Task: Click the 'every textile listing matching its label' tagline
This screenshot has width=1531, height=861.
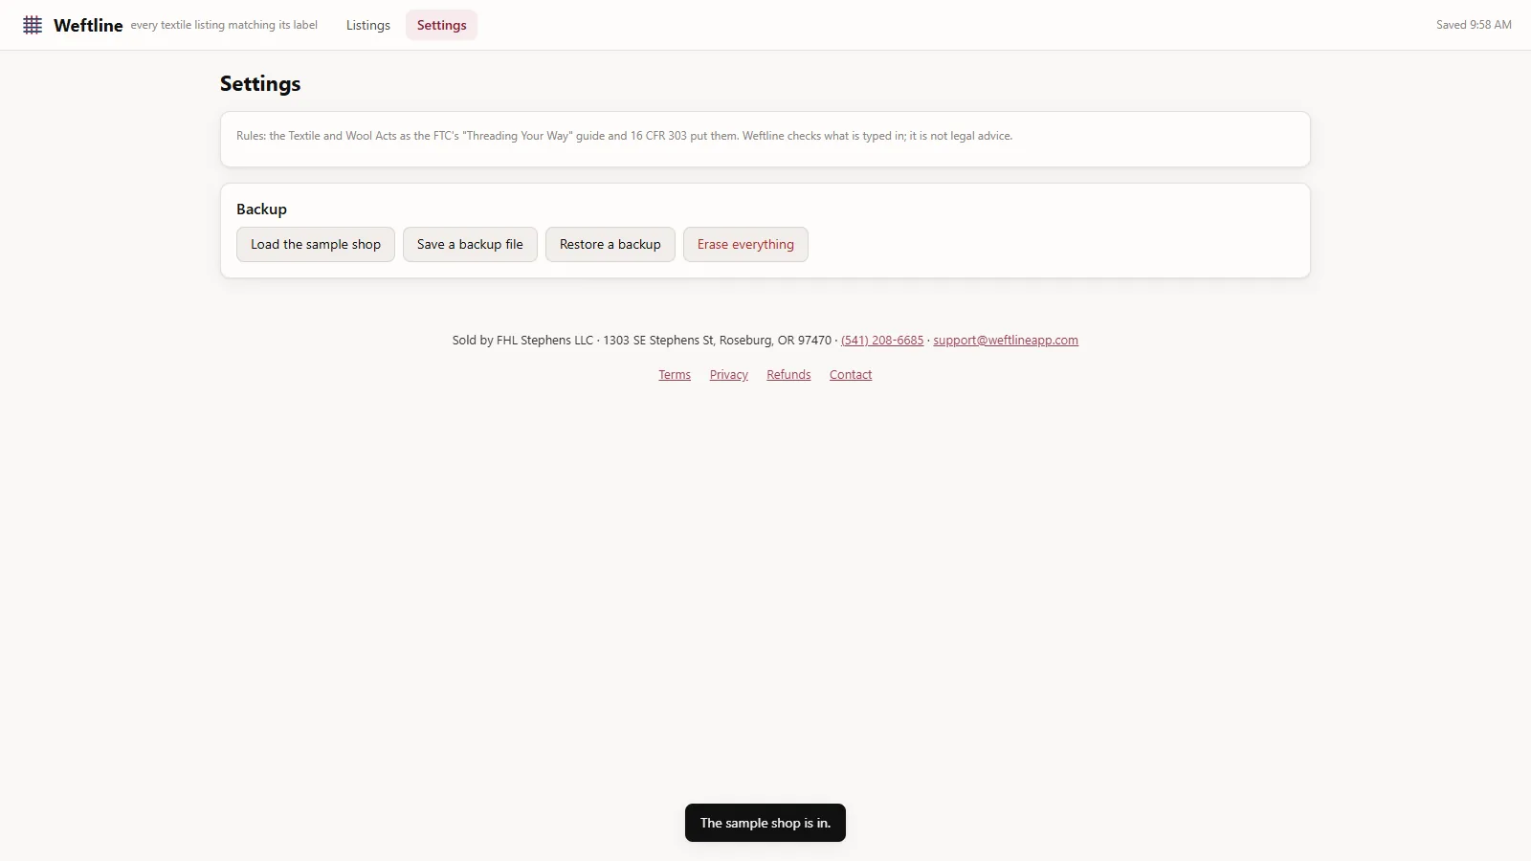Action: [x=224, y=25]
